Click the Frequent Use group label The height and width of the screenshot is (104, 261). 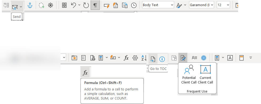click(197, 91)
